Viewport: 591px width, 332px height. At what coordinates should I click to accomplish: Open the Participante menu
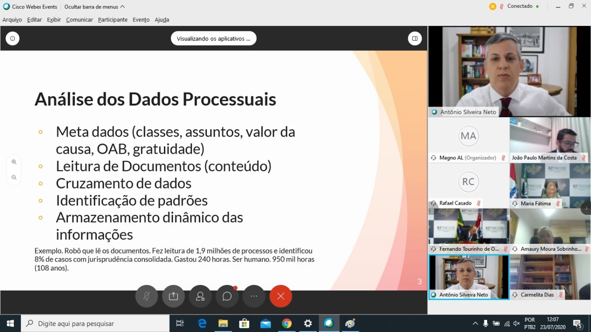(113, 20)
